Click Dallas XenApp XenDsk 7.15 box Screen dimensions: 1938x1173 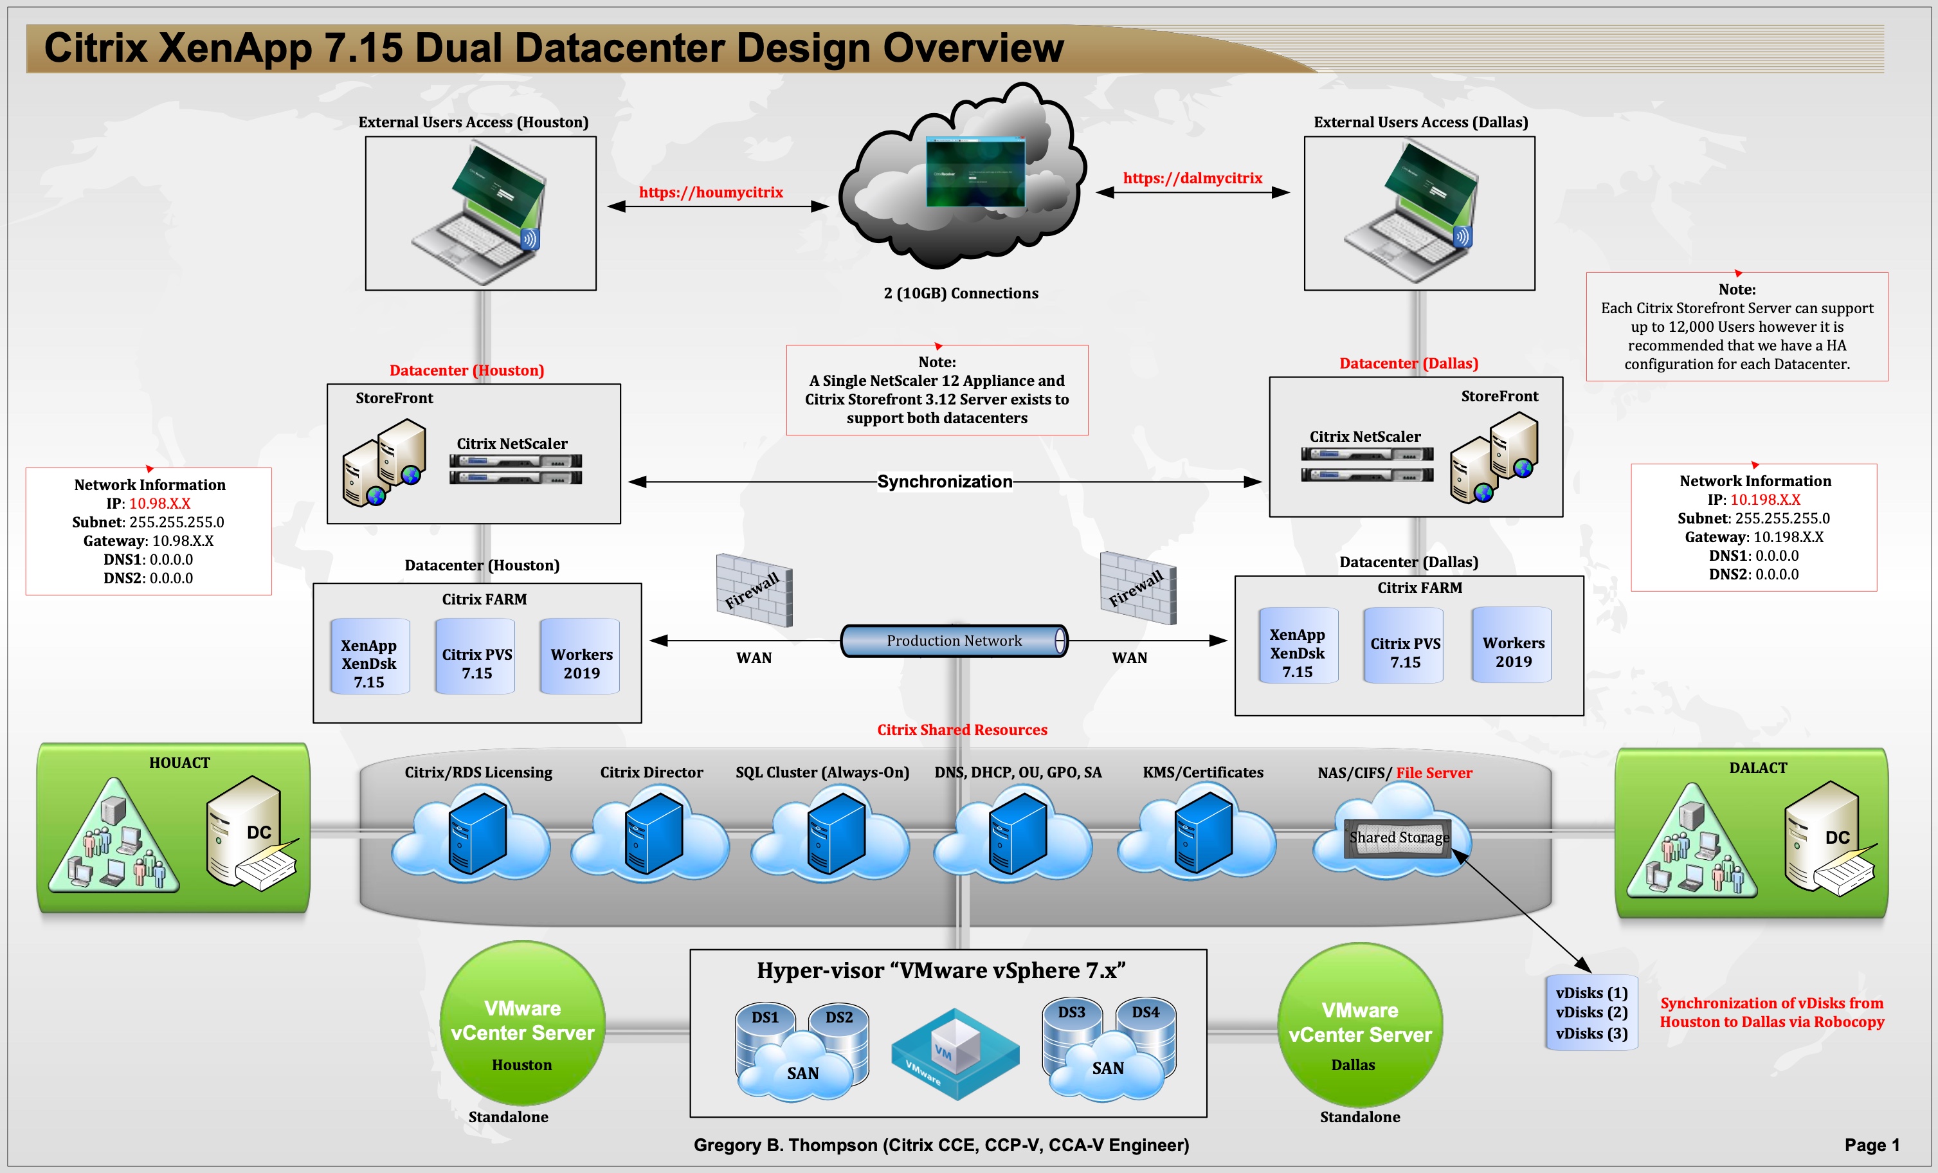pos(1298,645)
